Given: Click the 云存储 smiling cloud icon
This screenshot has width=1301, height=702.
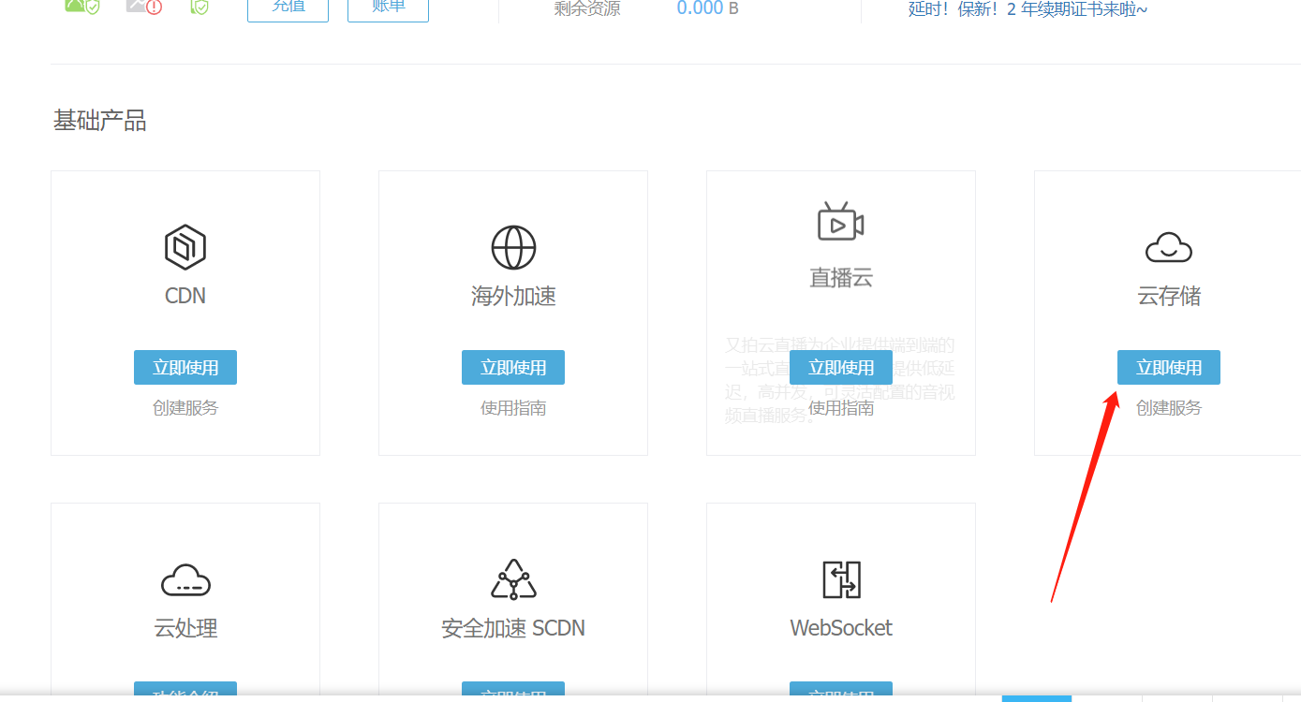Looking at the screenshot, I should pos(1168,248).
